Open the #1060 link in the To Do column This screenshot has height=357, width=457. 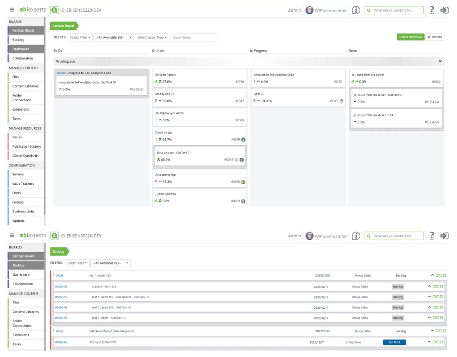click(x=61, y=73)
